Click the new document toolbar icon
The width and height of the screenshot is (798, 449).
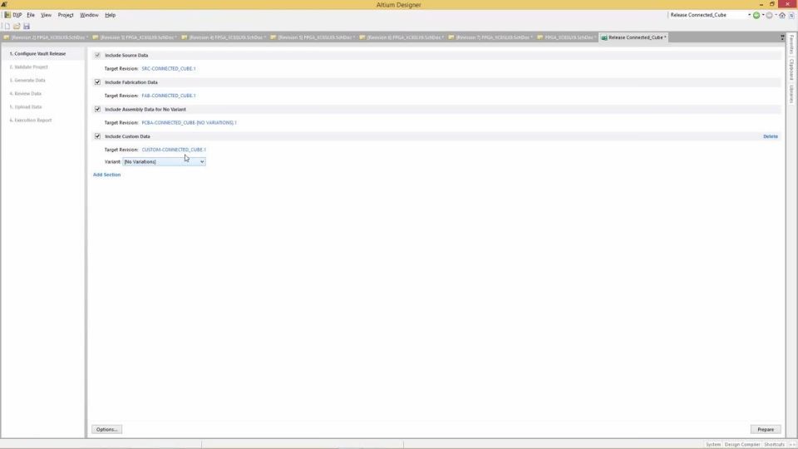click(x=7, y=26)
